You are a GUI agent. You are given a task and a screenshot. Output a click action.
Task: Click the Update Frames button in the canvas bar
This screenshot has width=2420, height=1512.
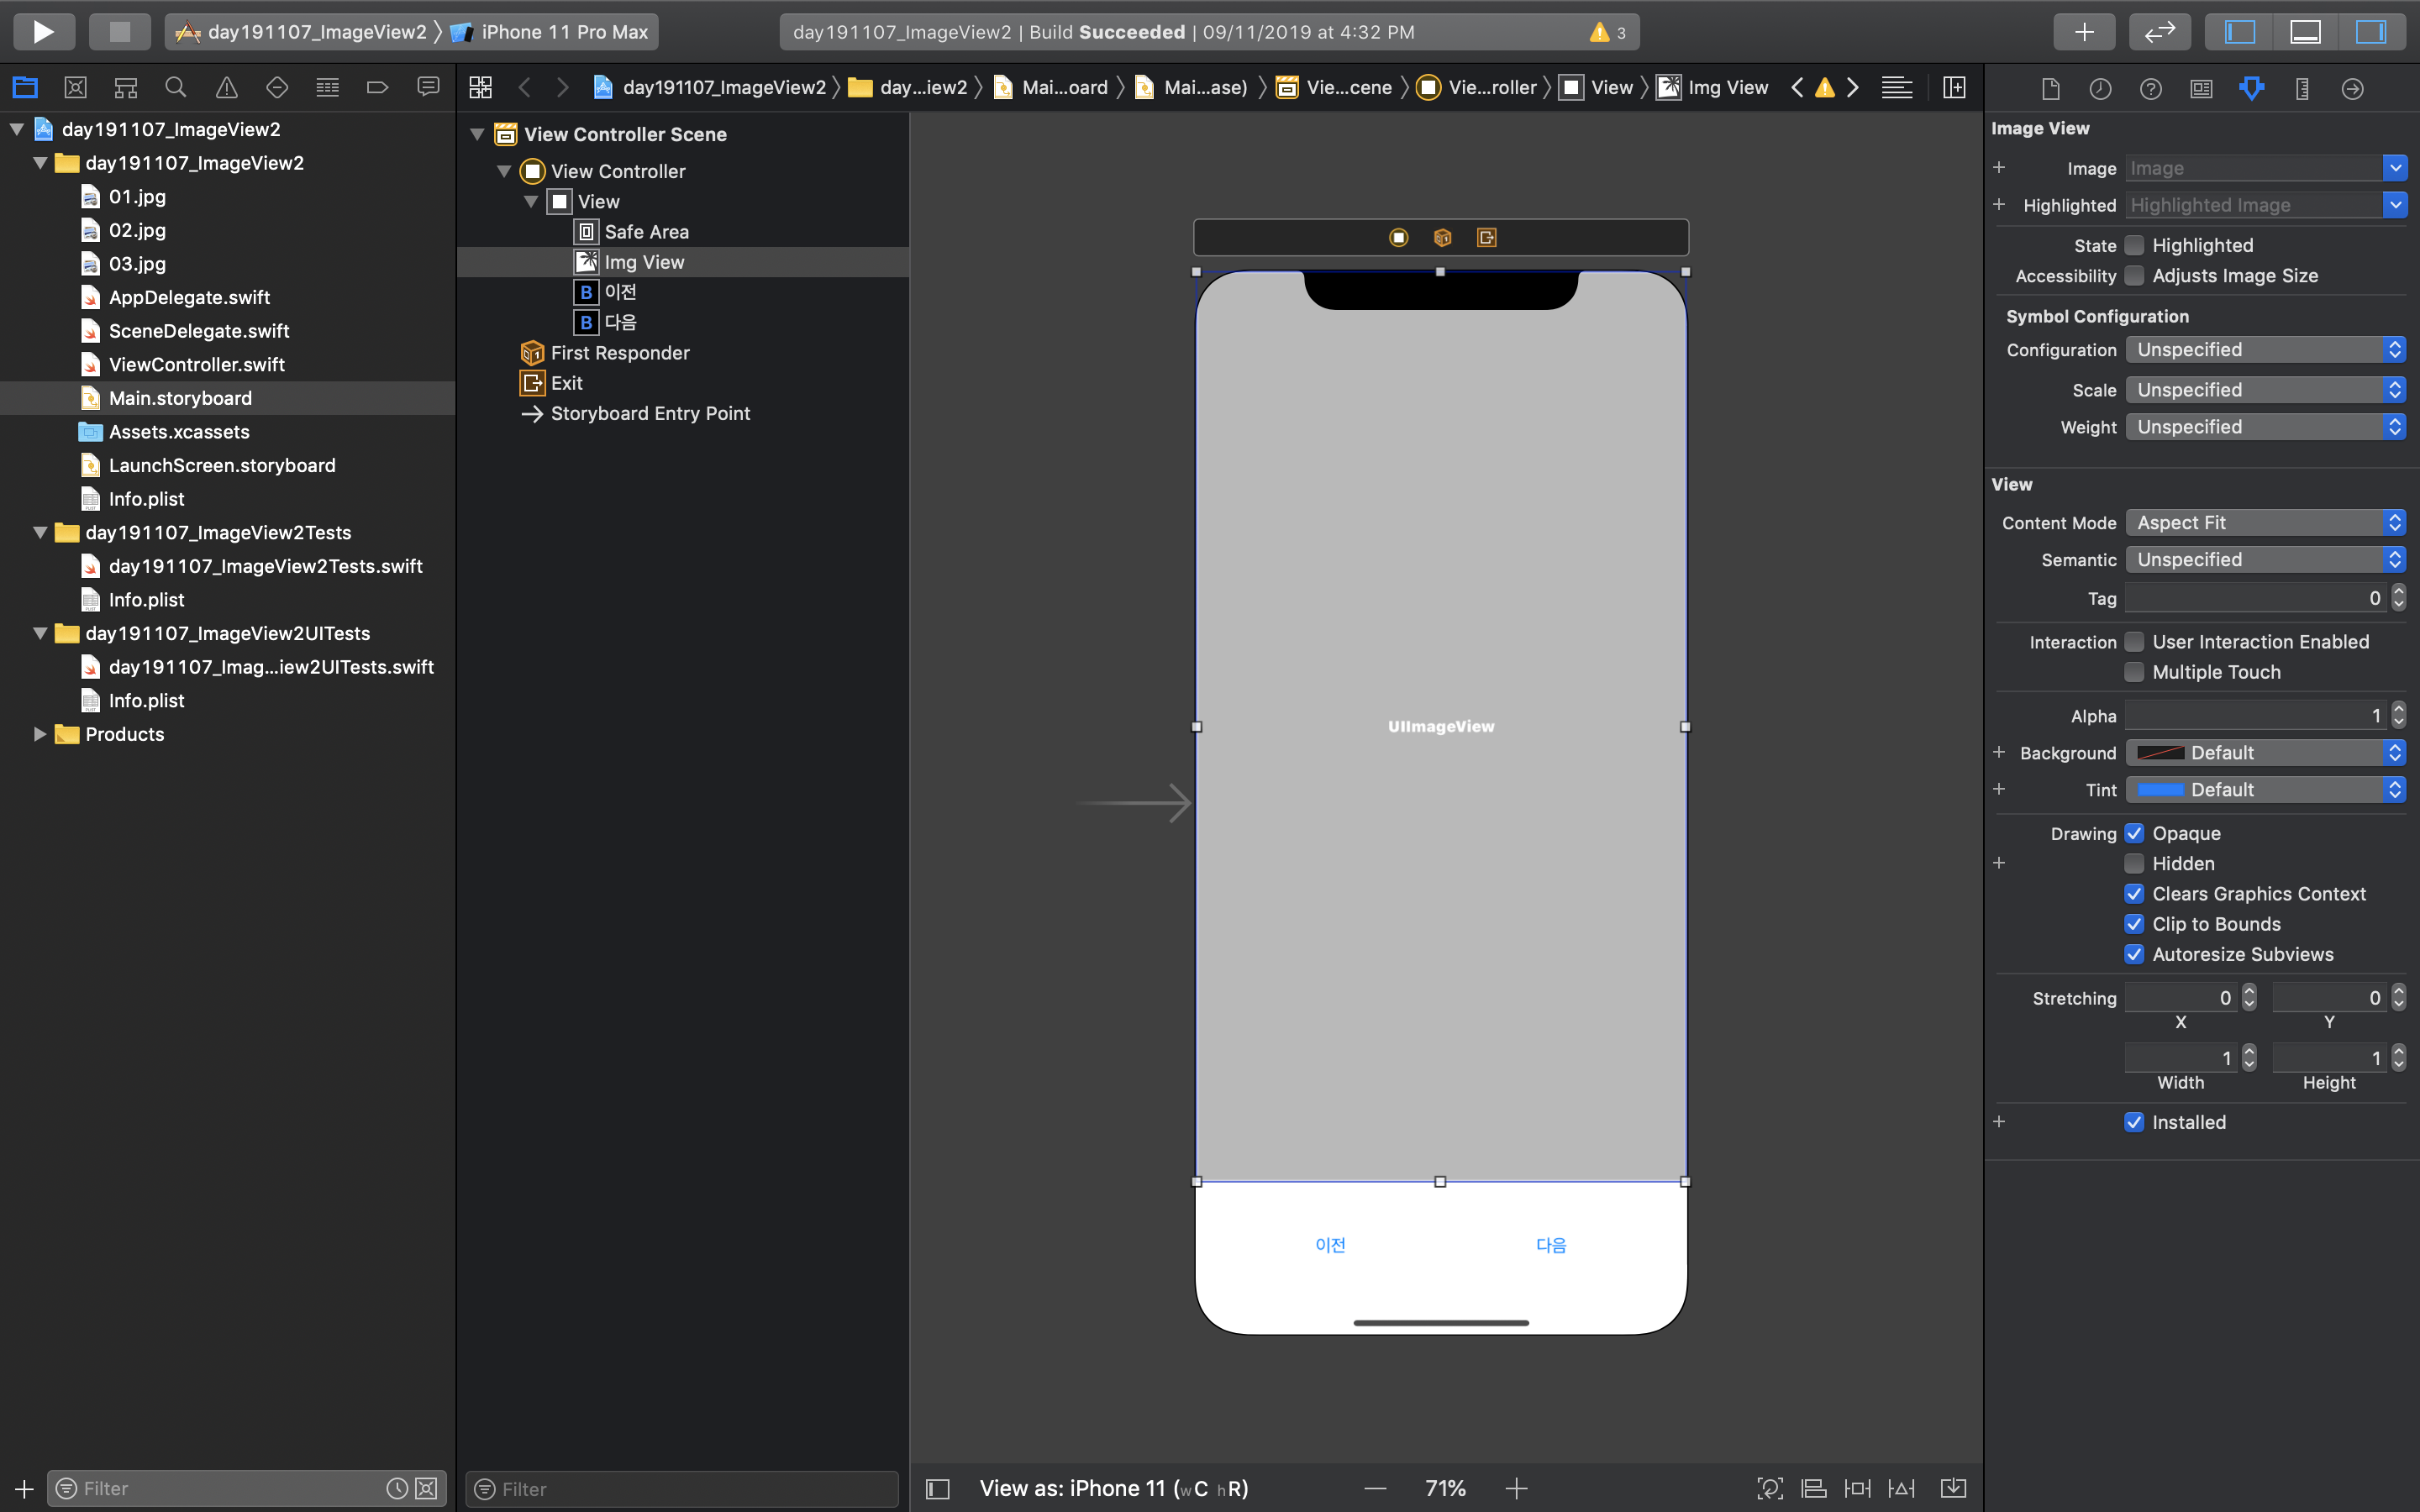pyautogui.click(x=1770, y=1488)
